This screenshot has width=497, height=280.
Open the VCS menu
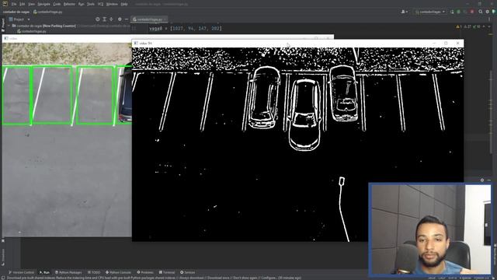[100, 4]
